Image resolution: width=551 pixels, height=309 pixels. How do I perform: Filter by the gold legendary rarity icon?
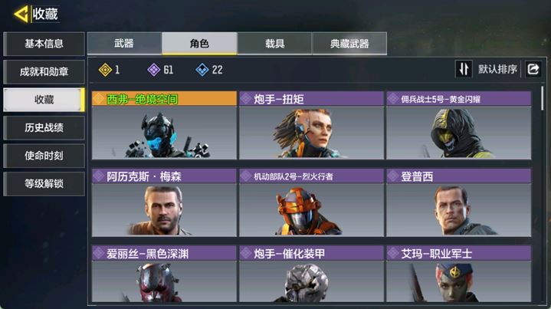point(105,70)
